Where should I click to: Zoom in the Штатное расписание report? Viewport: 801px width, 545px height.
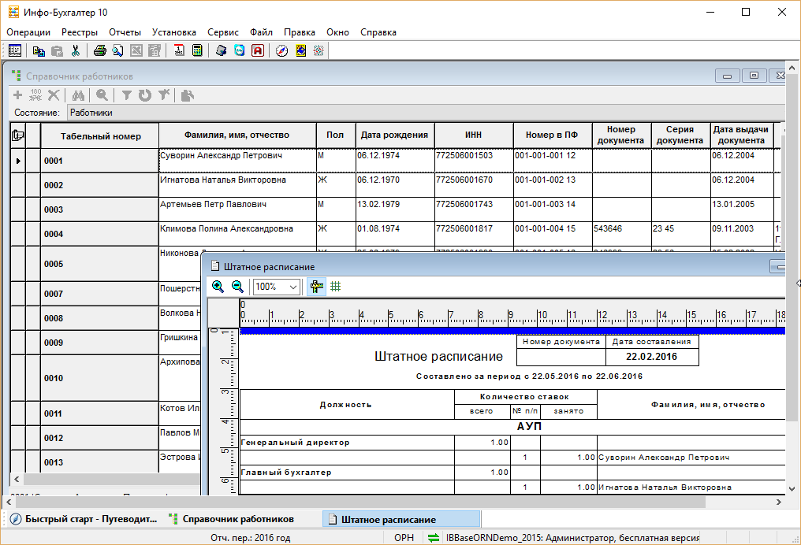(x=218, y=286)
